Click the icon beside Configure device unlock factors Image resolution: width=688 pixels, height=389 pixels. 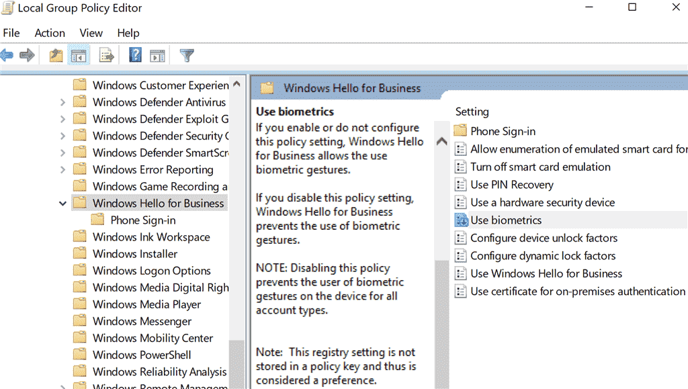pos(460,238)
